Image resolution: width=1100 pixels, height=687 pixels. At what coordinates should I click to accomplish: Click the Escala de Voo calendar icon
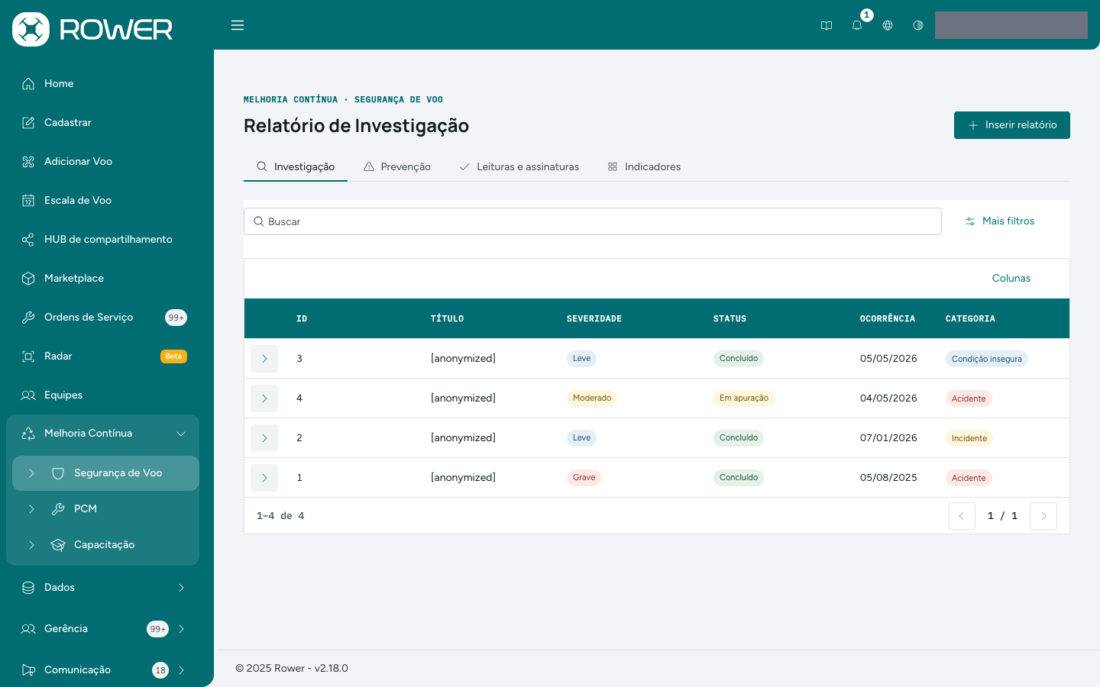coord(28,201)
